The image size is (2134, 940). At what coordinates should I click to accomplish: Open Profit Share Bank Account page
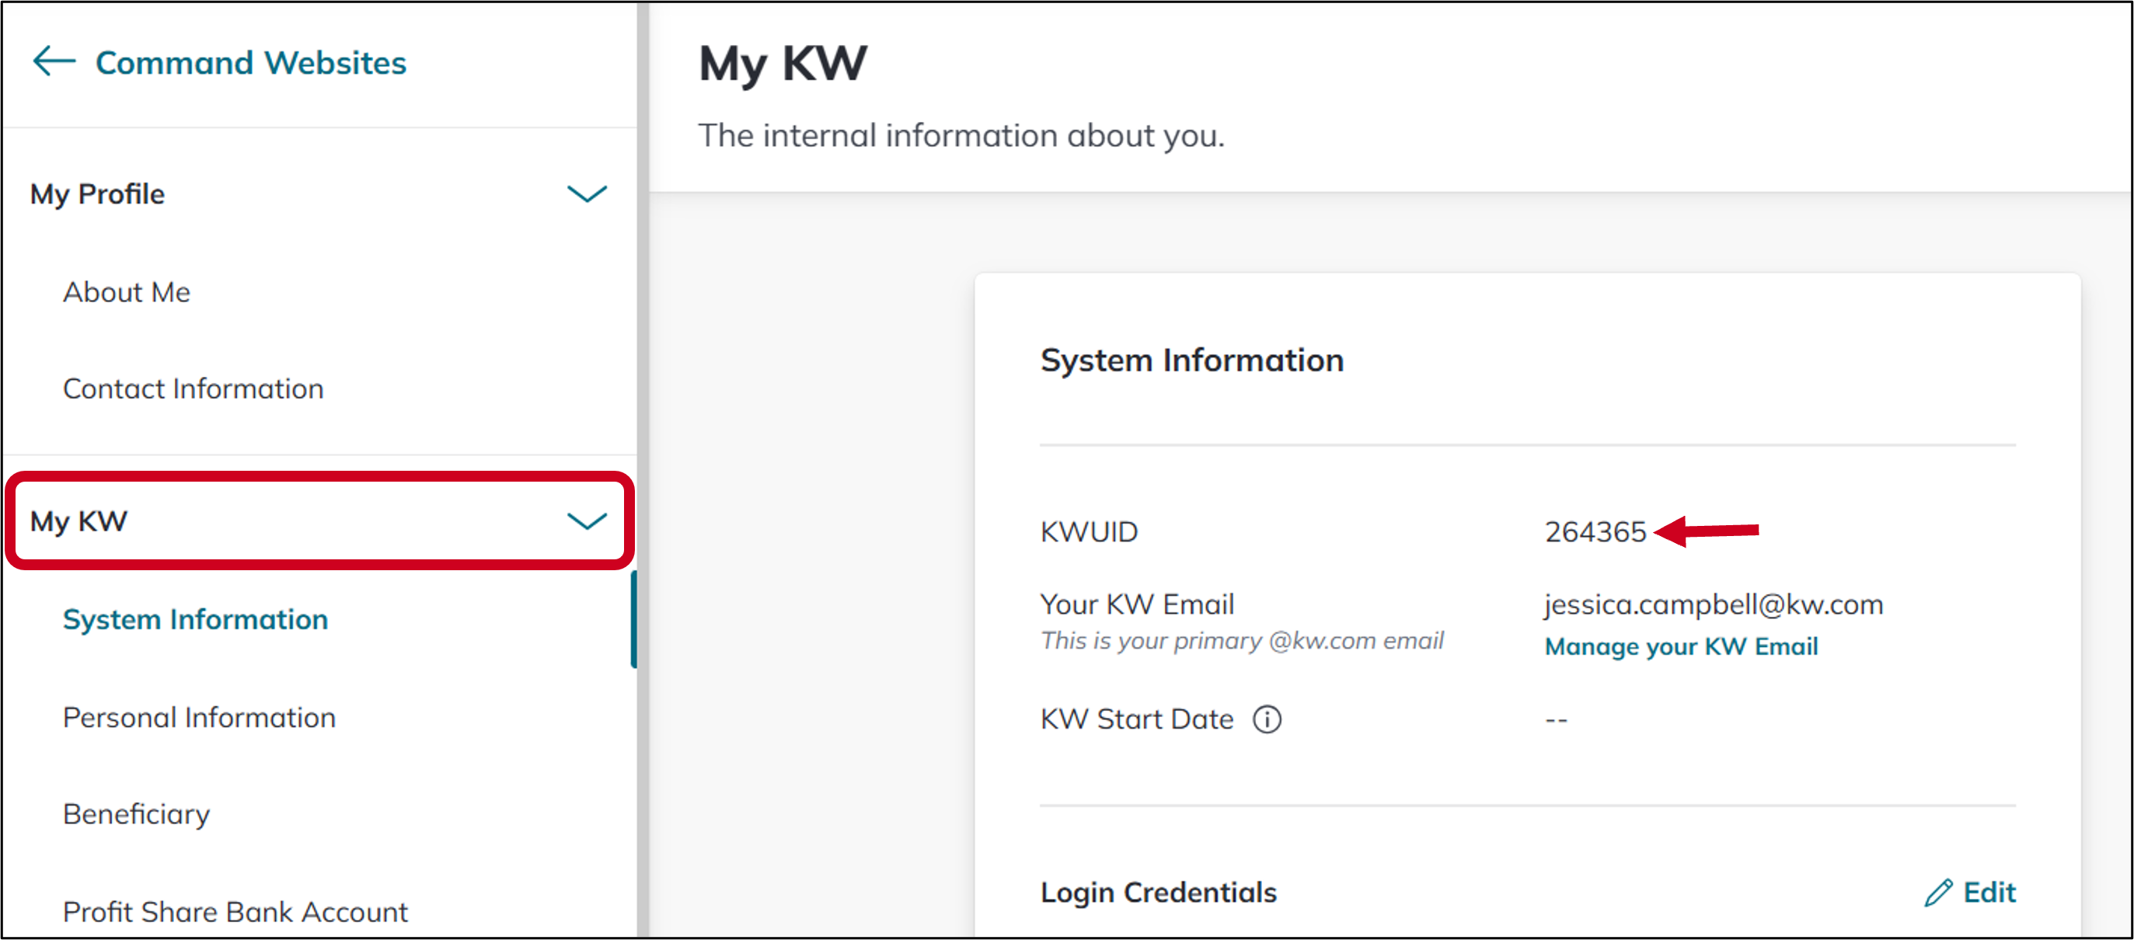235,911
